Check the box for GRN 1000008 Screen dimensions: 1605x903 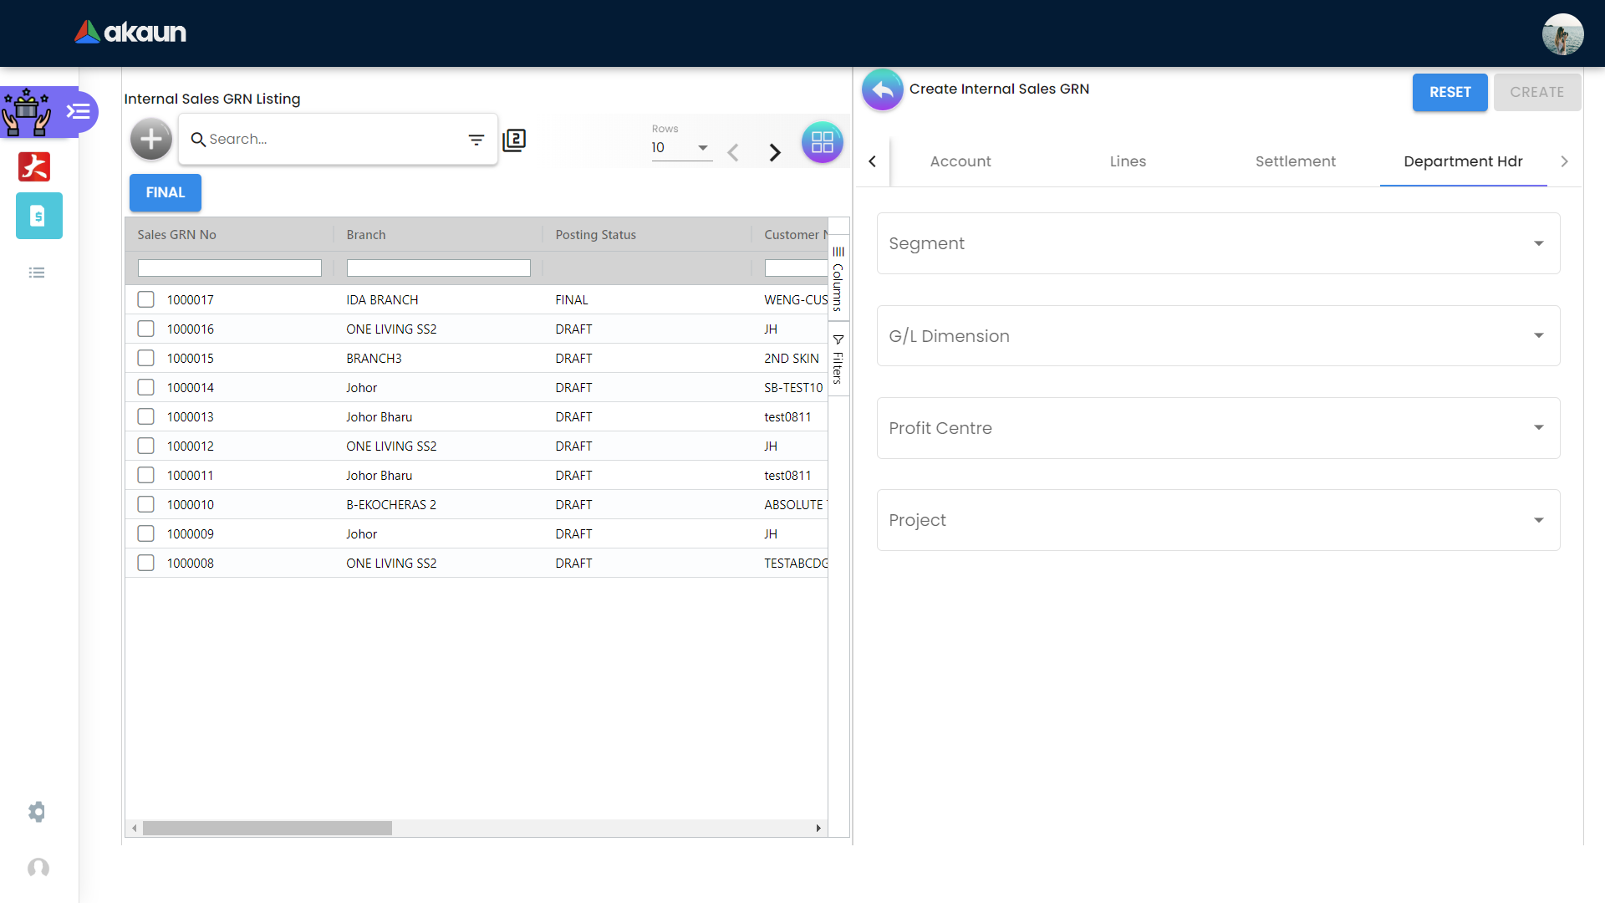click(x=146, y=563)
